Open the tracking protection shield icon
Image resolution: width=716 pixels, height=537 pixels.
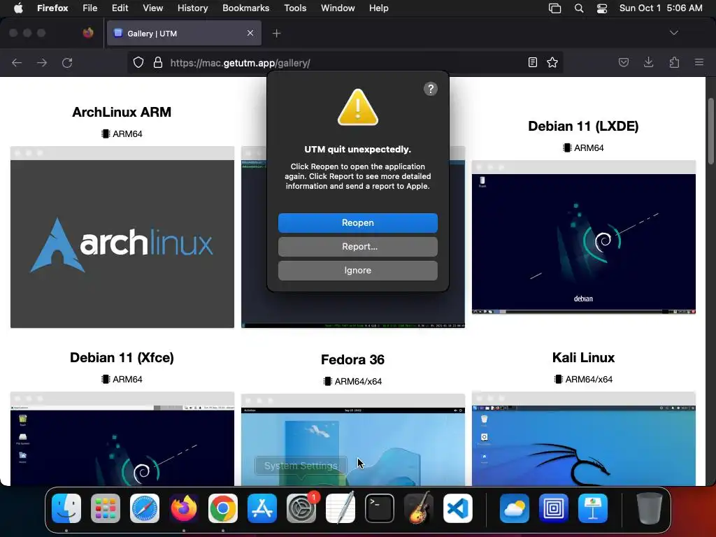138,62
